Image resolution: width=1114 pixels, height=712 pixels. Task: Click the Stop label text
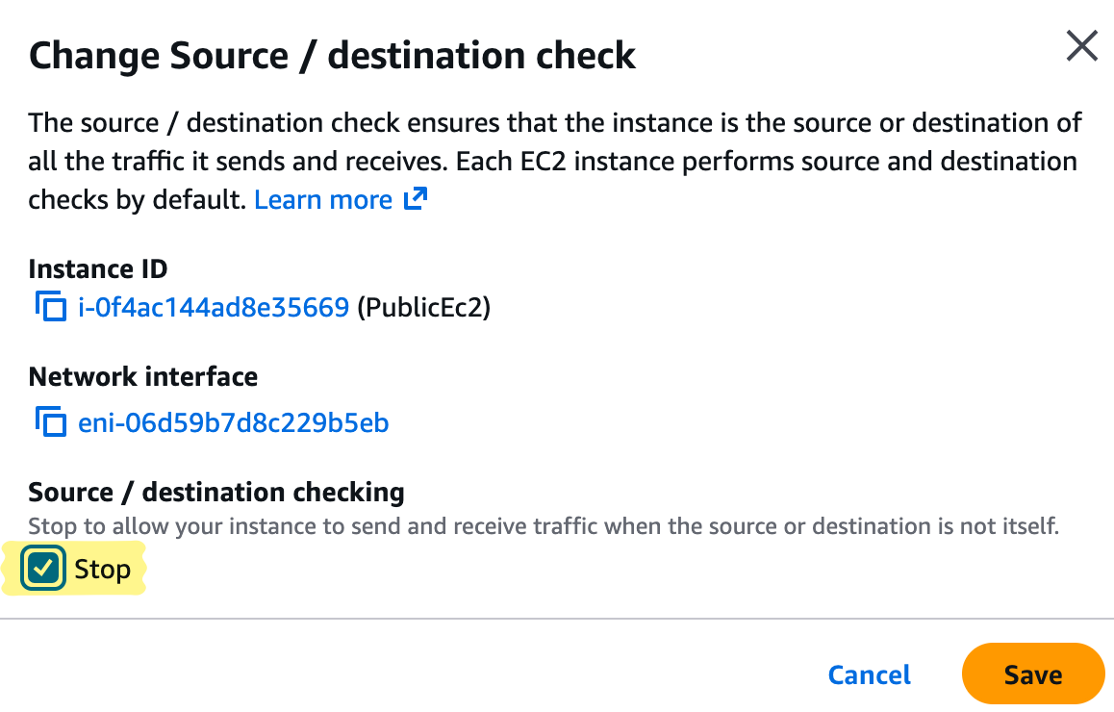102,570
